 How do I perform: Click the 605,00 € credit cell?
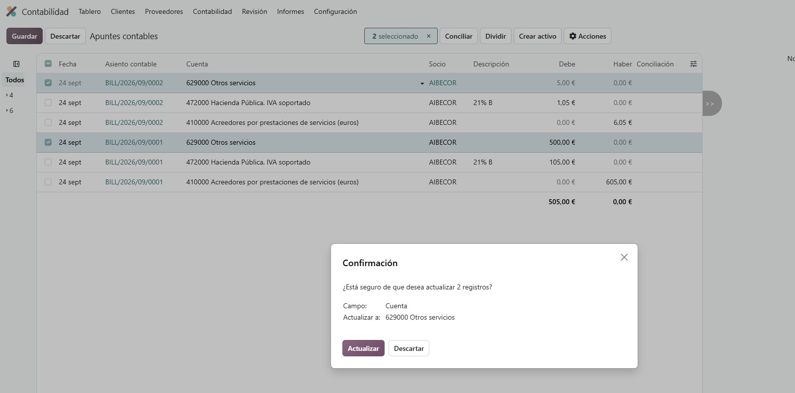coord(619,182)
